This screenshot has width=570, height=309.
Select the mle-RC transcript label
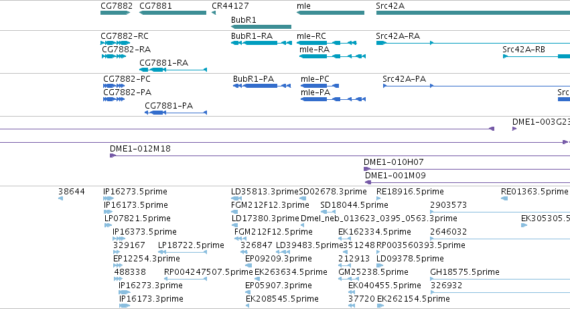coord(311,36)
